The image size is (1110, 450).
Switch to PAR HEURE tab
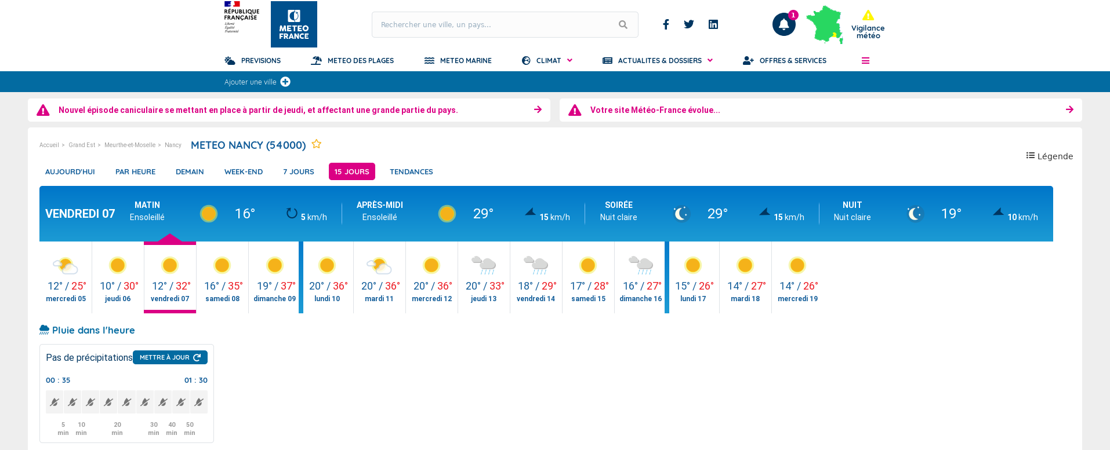pyautogui.click(x=136, y=171)
